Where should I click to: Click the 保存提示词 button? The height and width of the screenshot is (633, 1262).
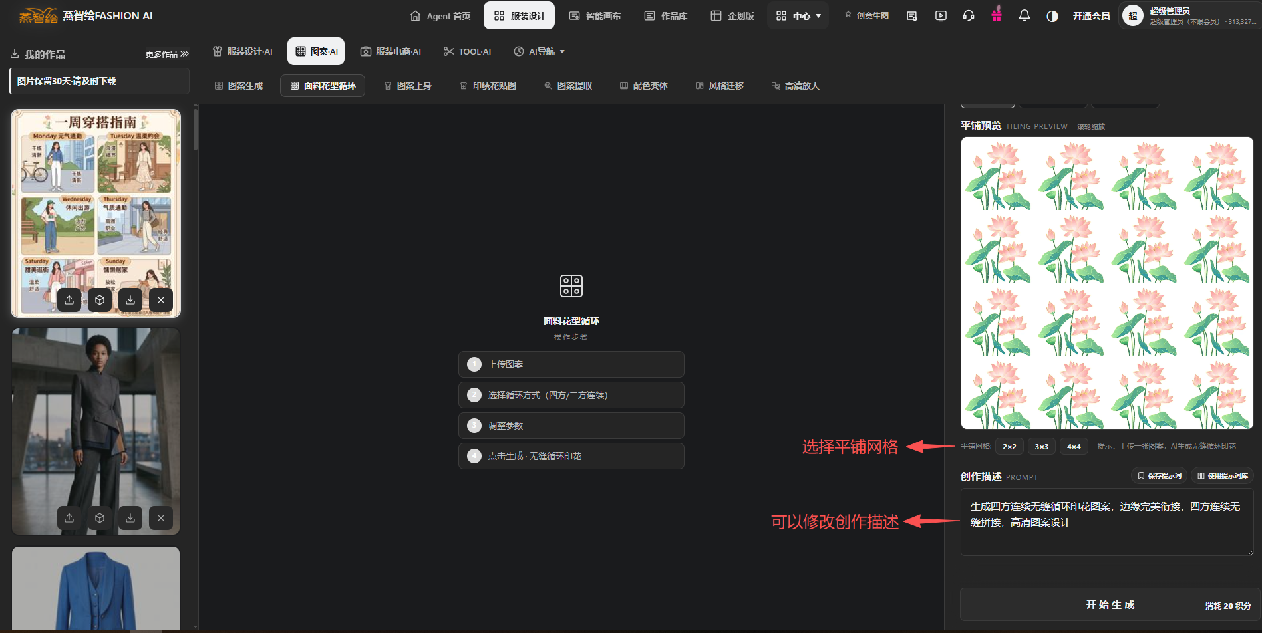(x=1160, y=475)
